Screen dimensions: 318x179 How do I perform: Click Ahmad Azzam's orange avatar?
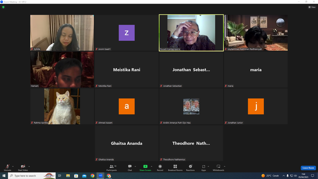pos(127,106)
